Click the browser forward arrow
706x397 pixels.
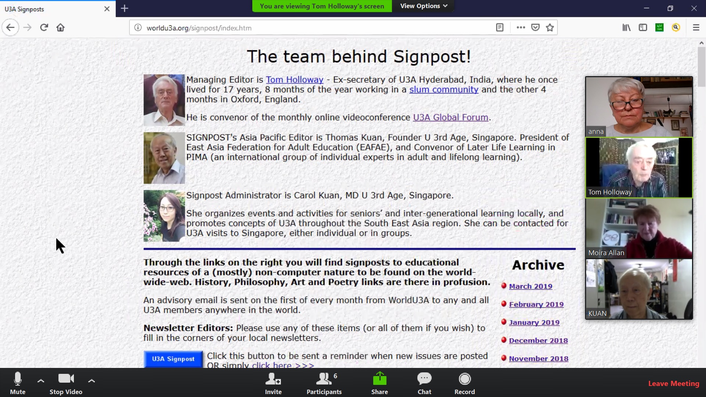tap(27, 28)
